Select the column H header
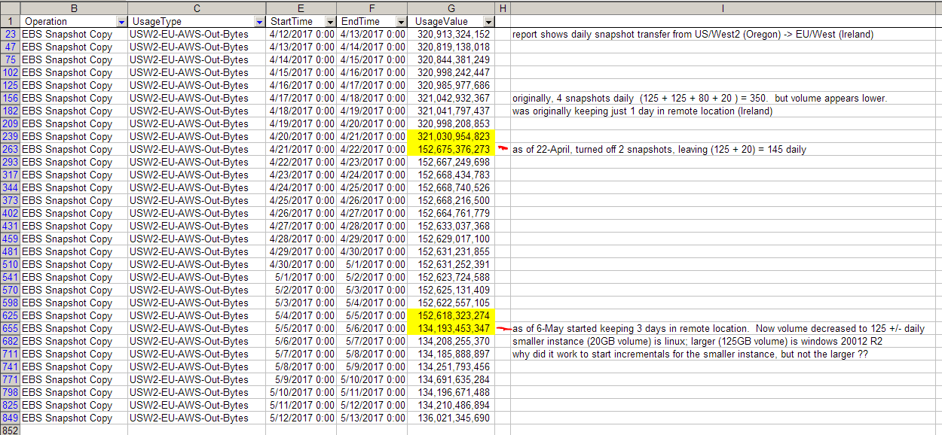This screenshot has height=435, width=942. 502,8
